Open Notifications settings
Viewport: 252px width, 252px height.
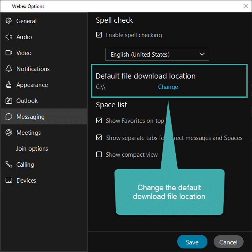pos(44,69)
